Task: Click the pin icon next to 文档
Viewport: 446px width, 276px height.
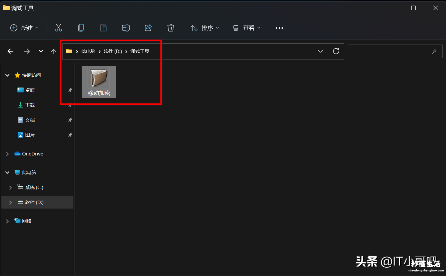Action: point(70,120)
